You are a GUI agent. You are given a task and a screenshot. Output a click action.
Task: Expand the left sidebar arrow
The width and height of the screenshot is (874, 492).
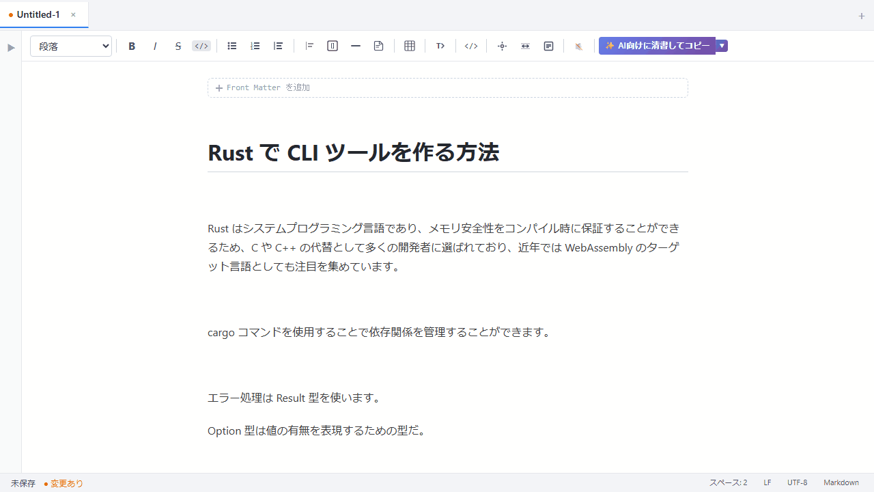[10, 47]
